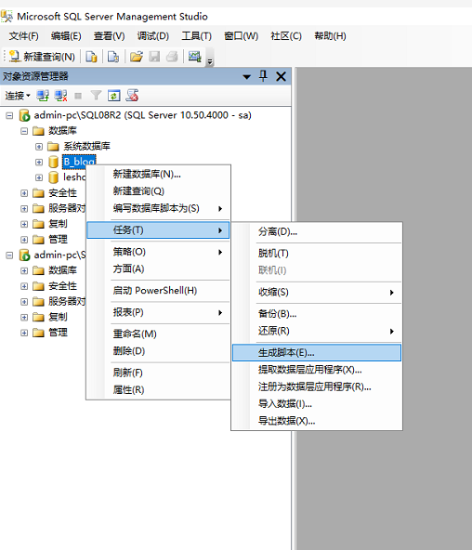Expand the B_blog database node
The height and width of the screenshot is (550, 472).
point(39,162)
